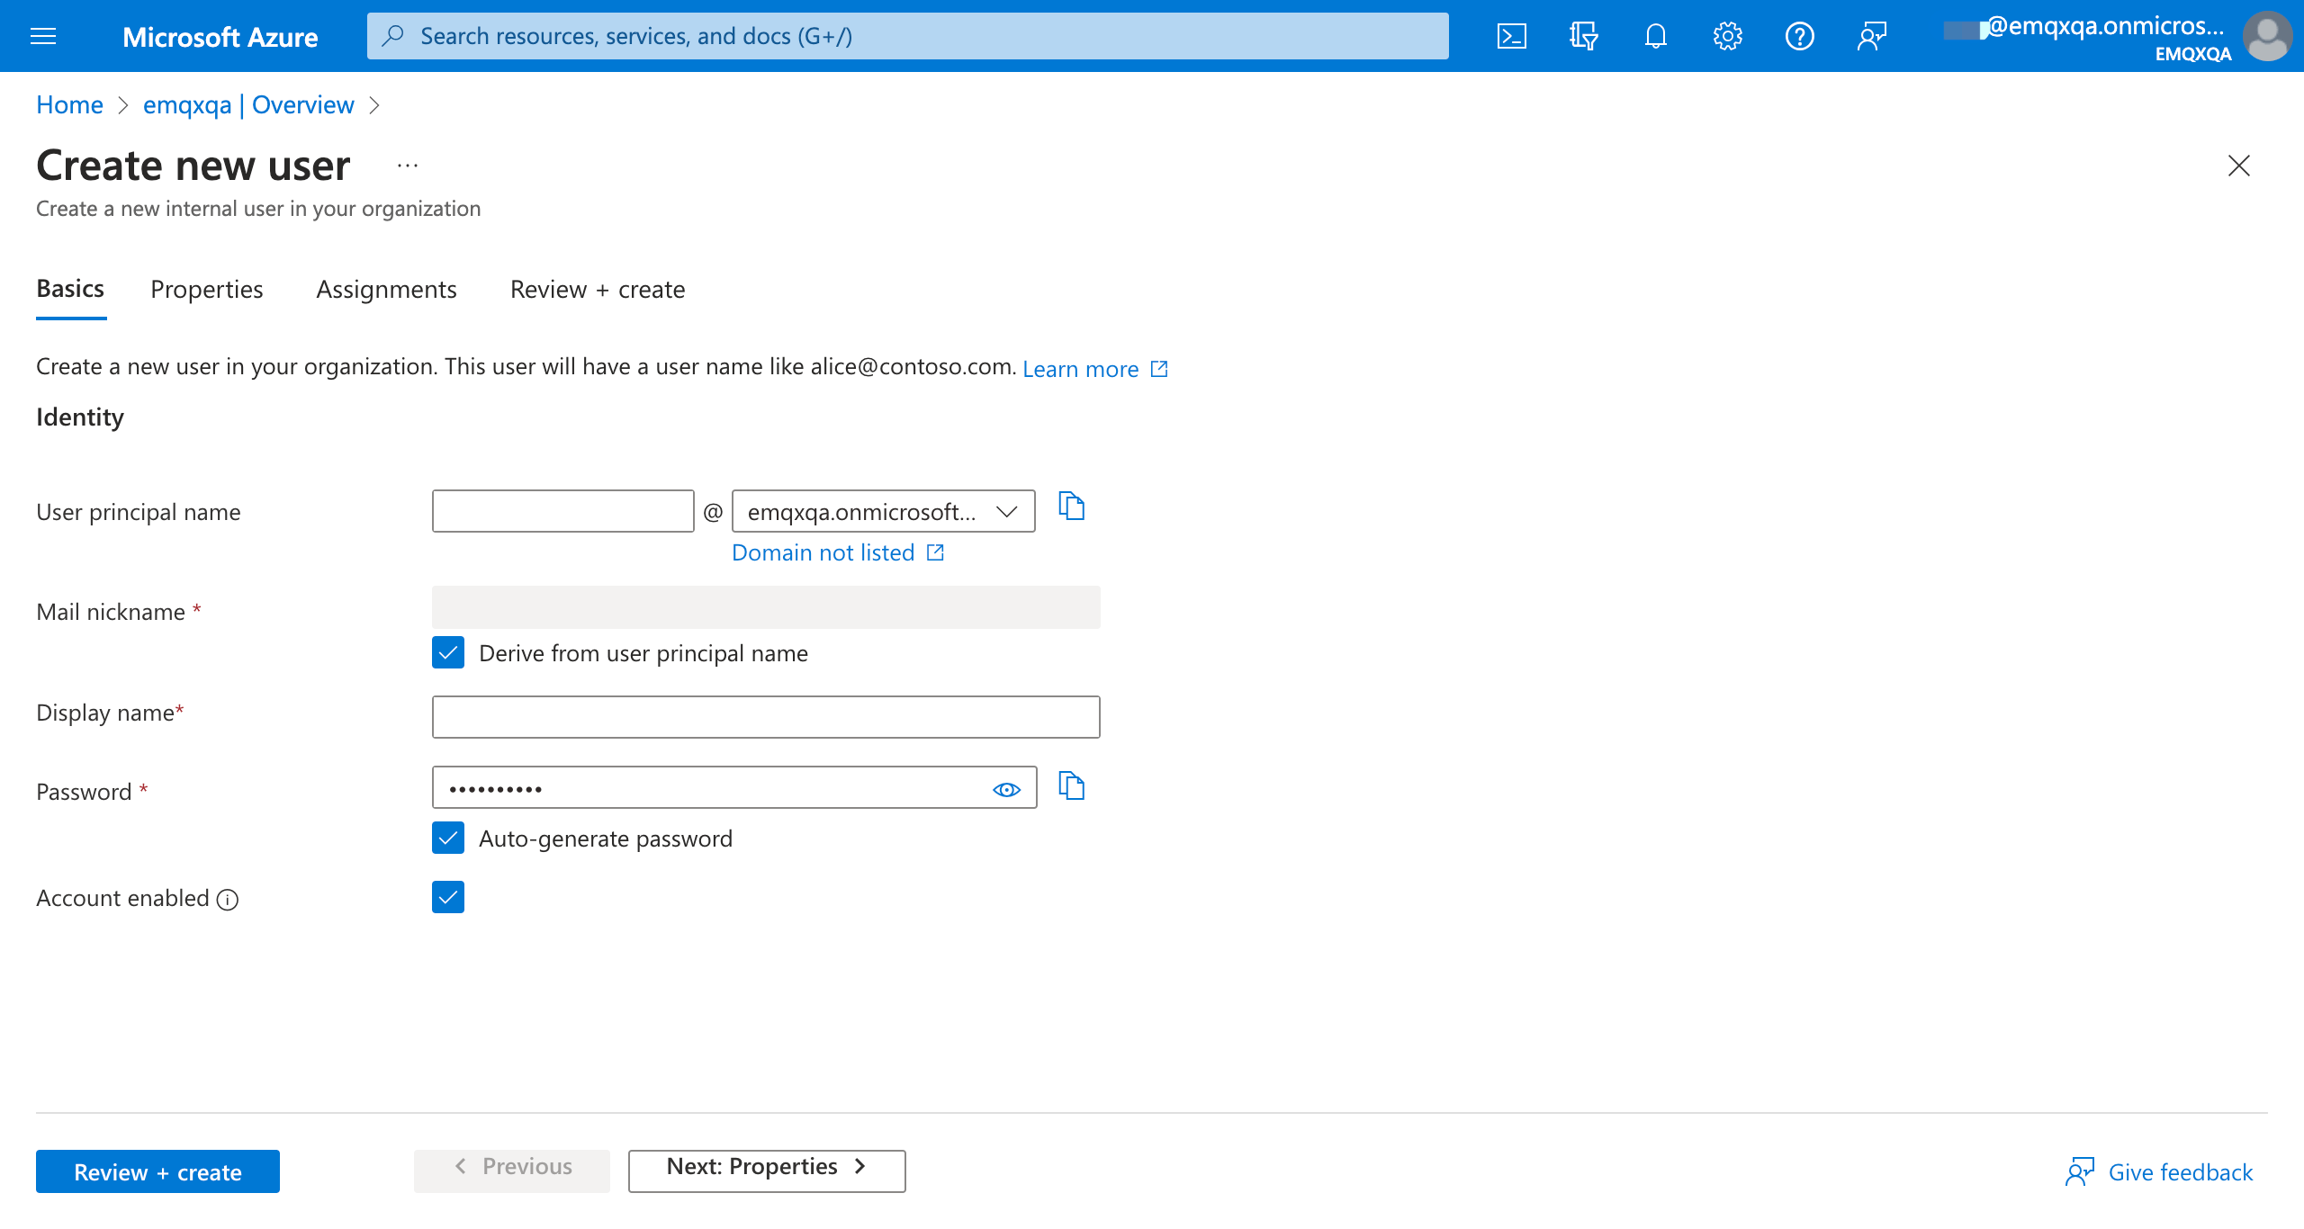View Azure portal notifications bell
Viewport: 2304px width, 1229px height.
tap(1655, 36)
